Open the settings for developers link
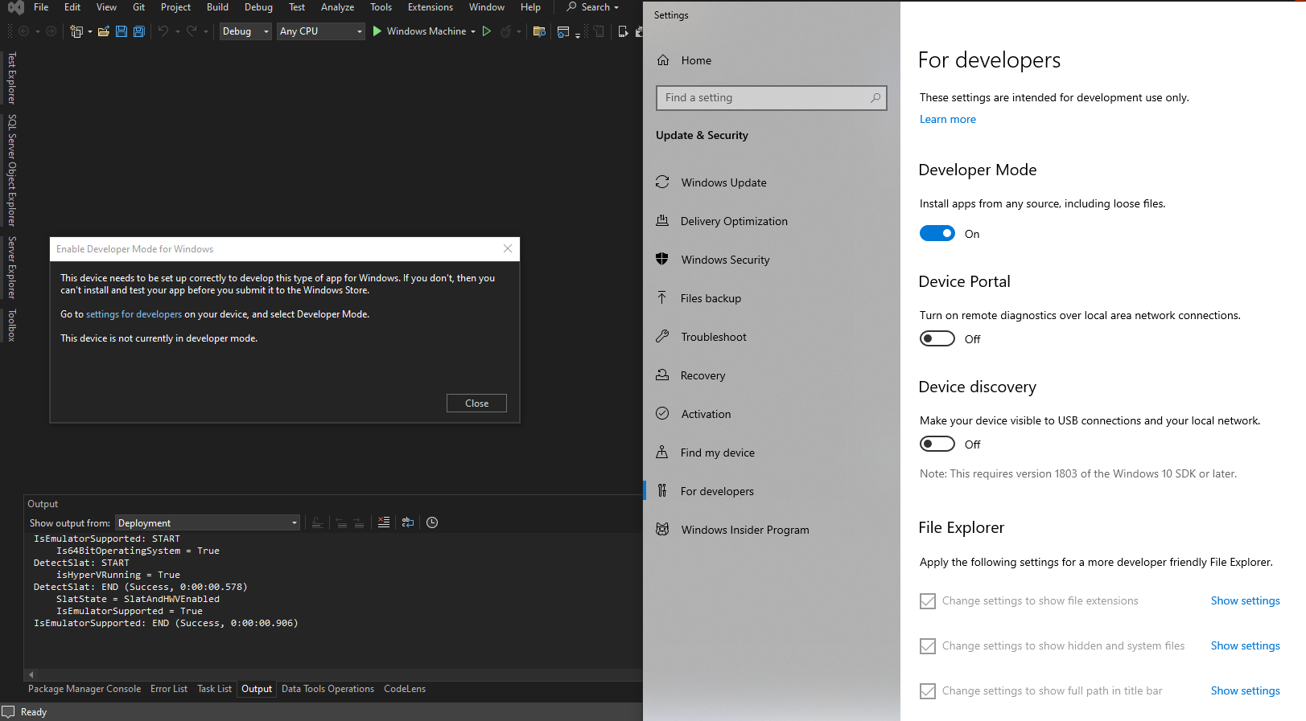 [134, 314]
